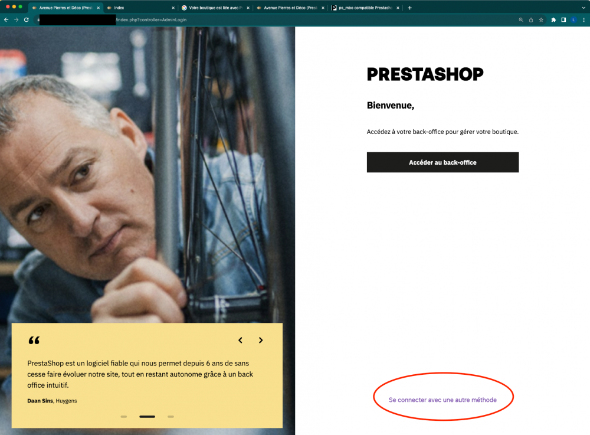Click the share icon in the address bar
Image resolution: width=590 pixels, height=435 pixels.
click(531, 20)
